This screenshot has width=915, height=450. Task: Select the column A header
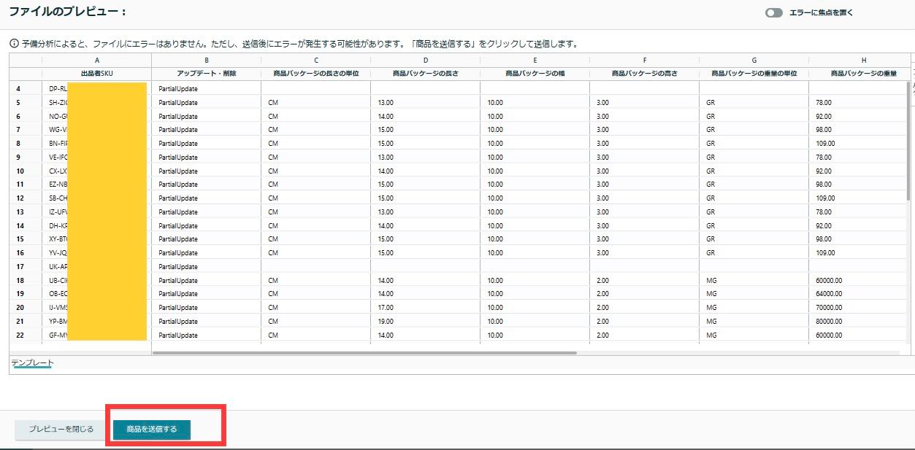coord(96,61)
